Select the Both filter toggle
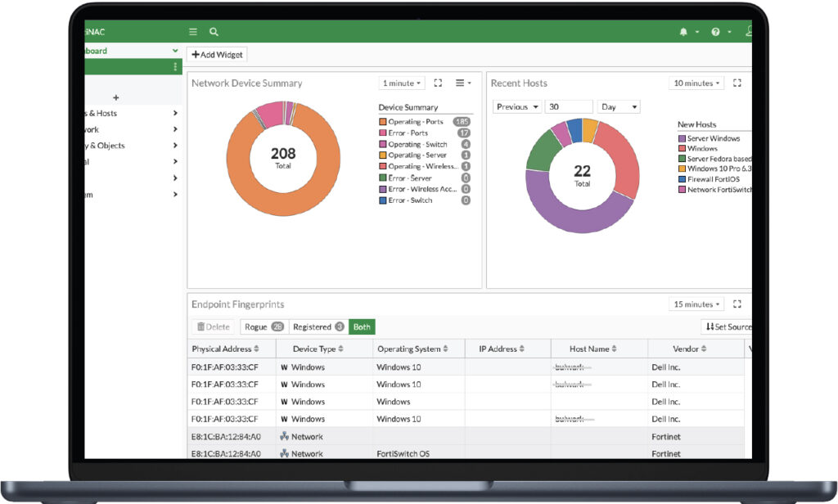Viewport: 838px width, 504px height. click(362, 326)
